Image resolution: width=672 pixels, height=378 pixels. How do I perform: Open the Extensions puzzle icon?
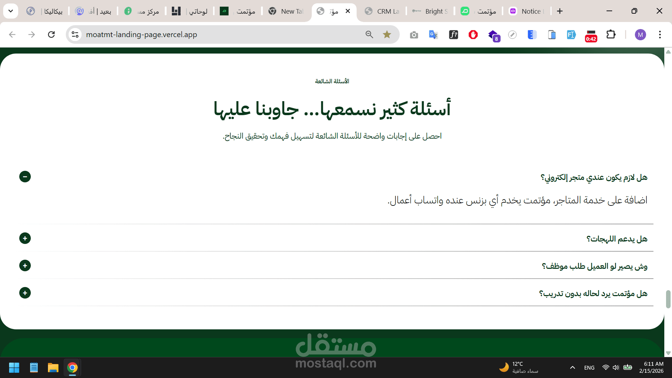(x=611, y=34)
